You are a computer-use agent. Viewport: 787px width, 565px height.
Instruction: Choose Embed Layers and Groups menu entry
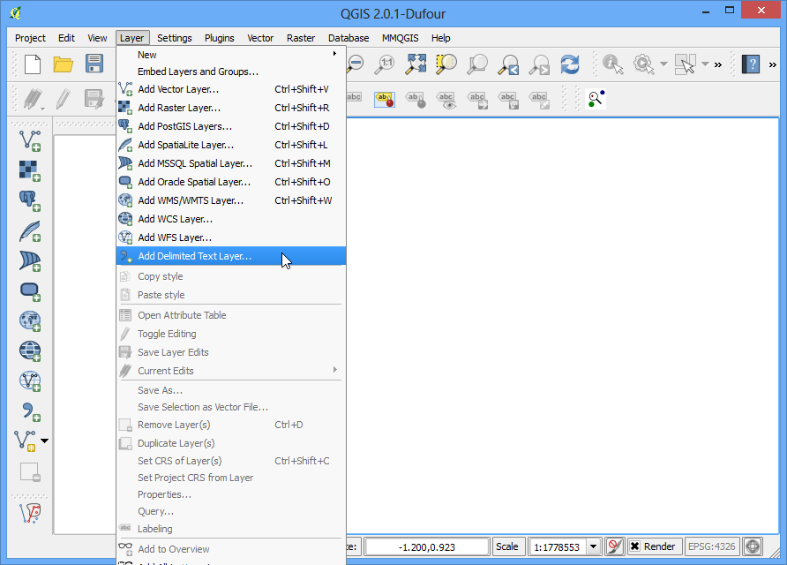pos(231,72)
